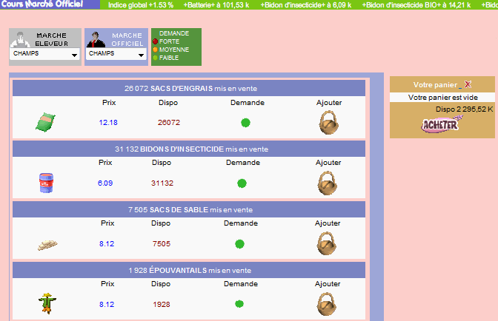Add sacs d'engrais to basket
The width and height of the screenshot is (498, 321).
tap(328, 123)
